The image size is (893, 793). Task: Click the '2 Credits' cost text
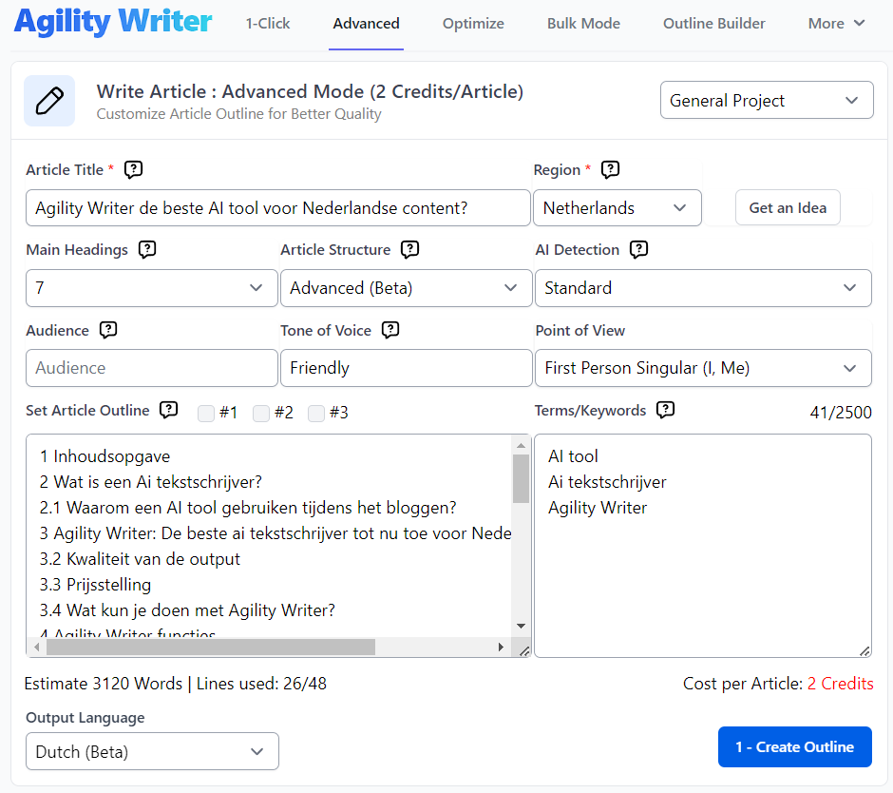point(840,684)
